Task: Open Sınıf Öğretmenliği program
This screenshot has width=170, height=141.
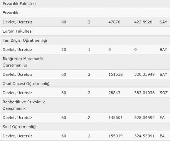Action: pyautogui.click(x=20, y=127)
